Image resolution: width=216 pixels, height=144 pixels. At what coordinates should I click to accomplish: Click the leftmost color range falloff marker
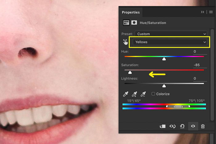[167, 106]
